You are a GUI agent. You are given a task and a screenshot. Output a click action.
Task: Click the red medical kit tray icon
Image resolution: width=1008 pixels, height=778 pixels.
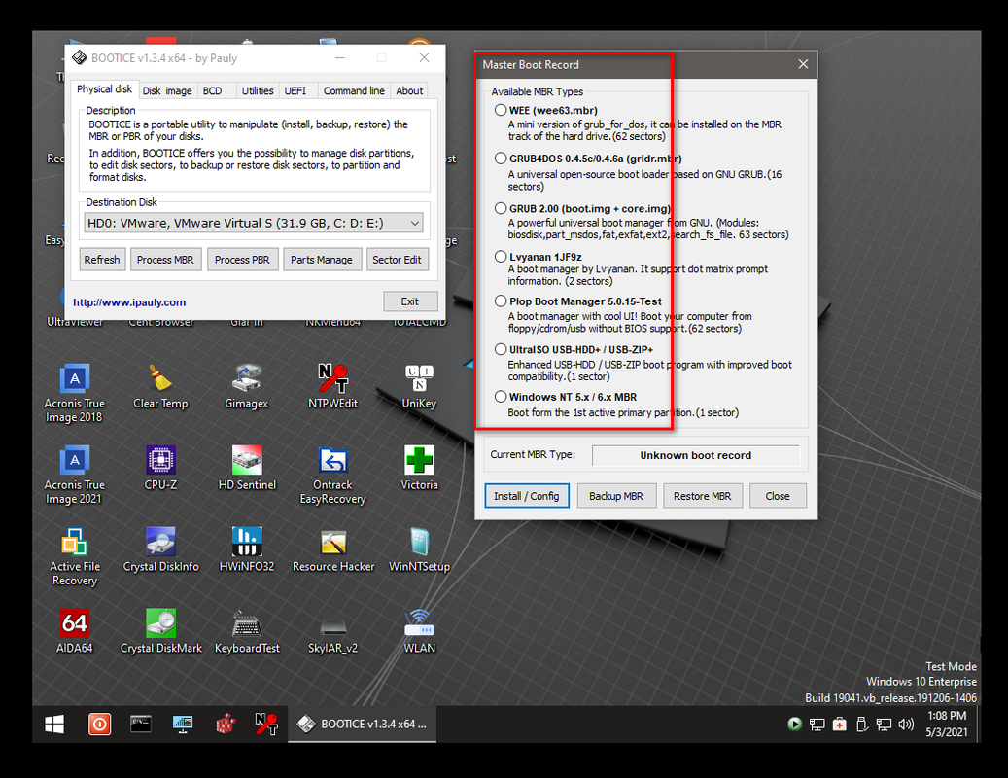tap(840, 725)
